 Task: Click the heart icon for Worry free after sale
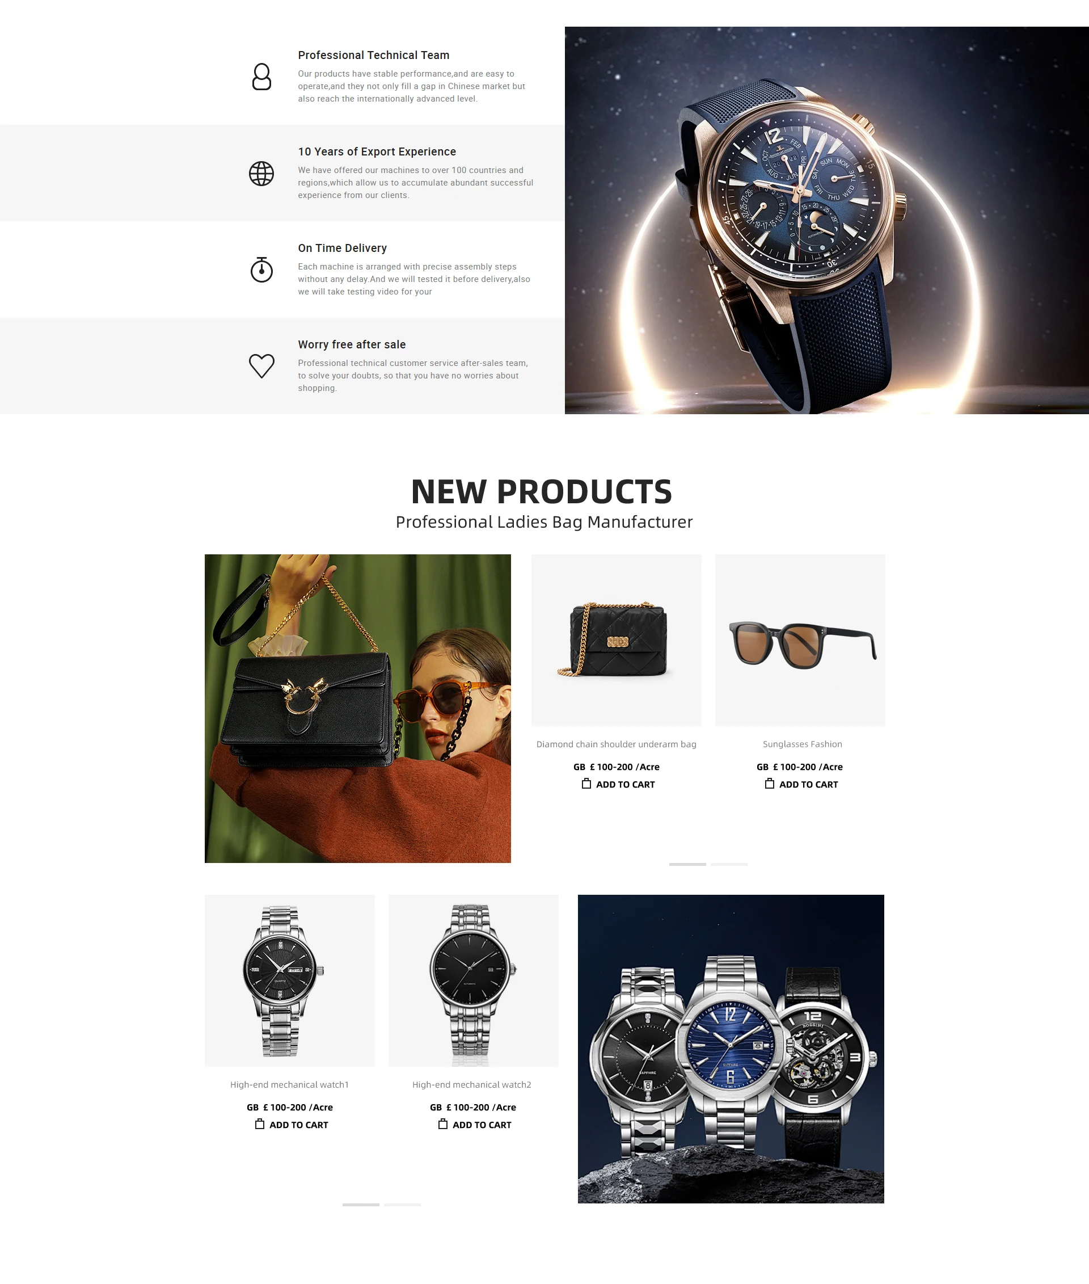261,365
